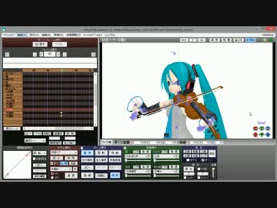Click 初期化 (reset) button in bone panel

101,175
